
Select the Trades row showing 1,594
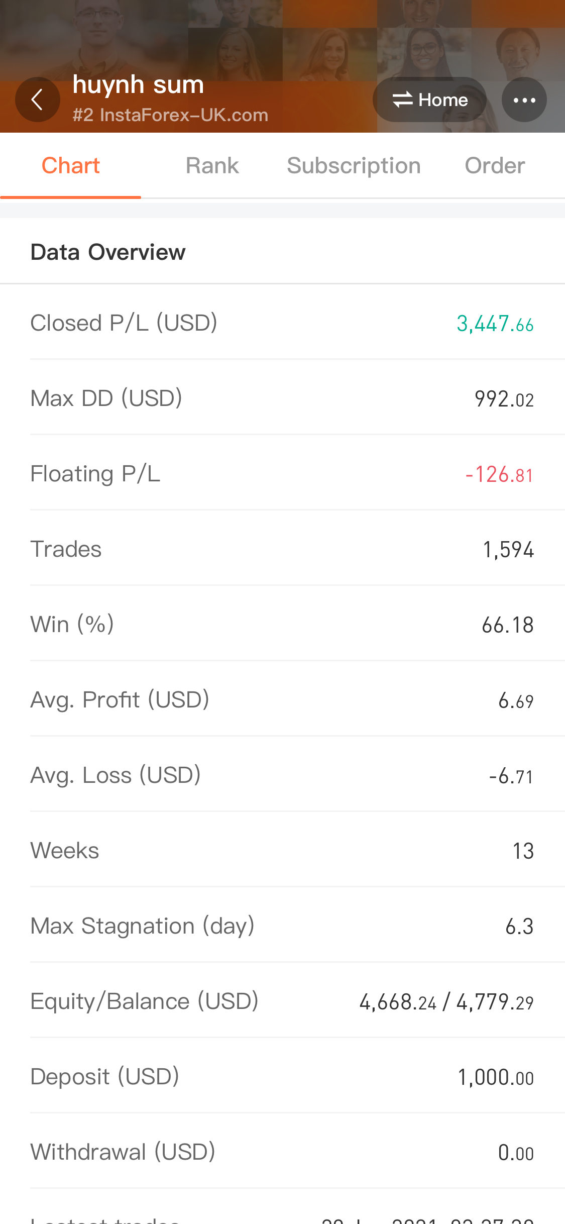(x=282, y=549)
